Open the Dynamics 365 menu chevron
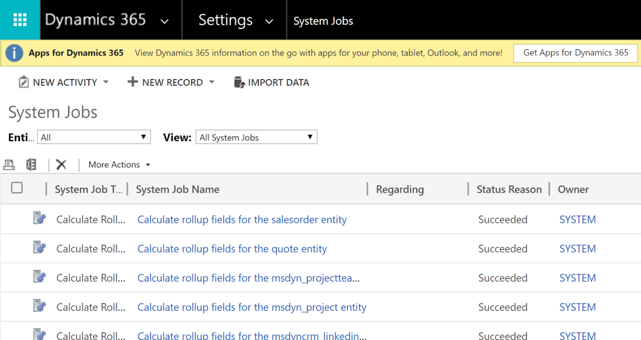641x340 pixels. (x=164, y=20)
